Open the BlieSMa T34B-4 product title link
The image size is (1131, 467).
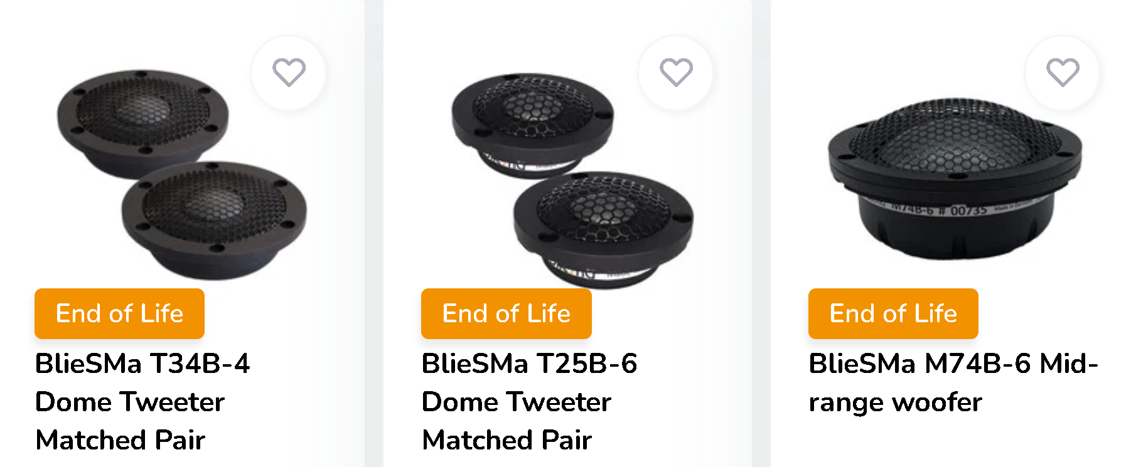[x=142, y=364]
